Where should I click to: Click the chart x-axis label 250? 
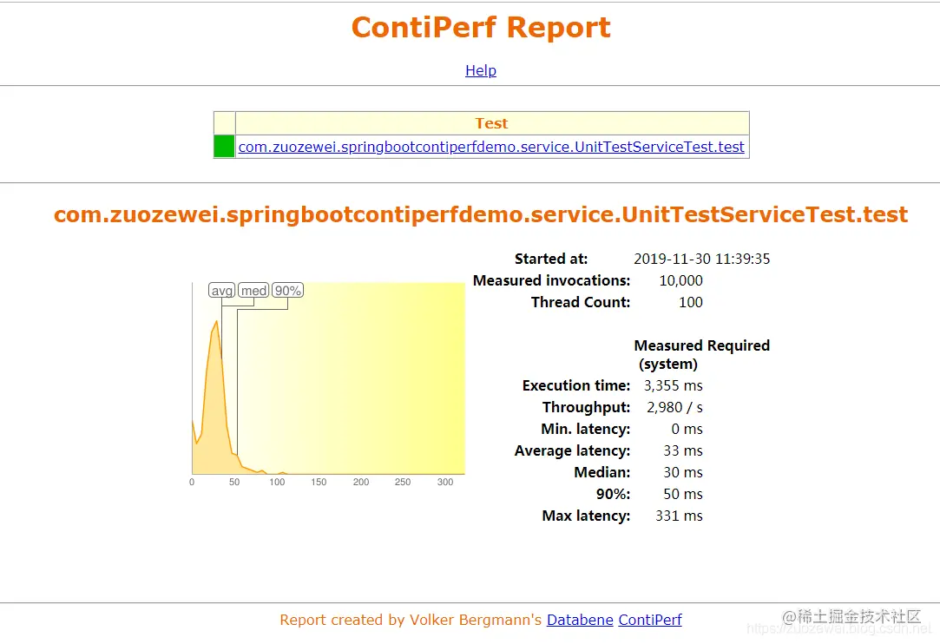pos(403,482)
